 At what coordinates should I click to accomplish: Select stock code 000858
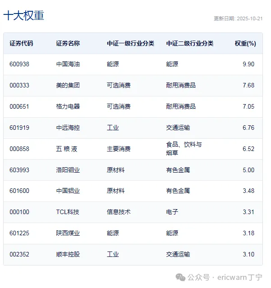[x=19, y=149]
